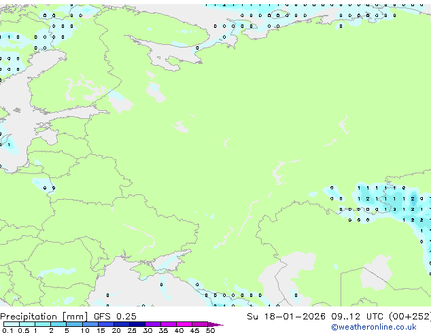This screenshot has width=431, height=333.
Task: Click the 0.1–0.5 mm legend color swatch
Action: pos(12,324)
